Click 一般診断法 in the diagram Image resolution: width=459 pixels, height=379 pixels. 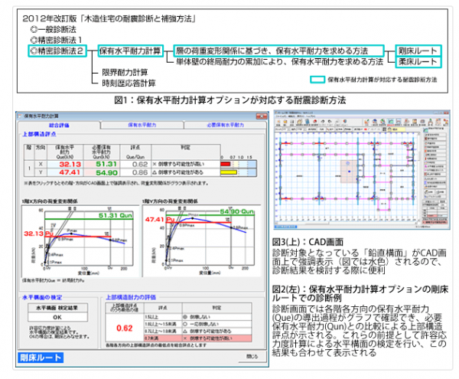tap(54, 29)
